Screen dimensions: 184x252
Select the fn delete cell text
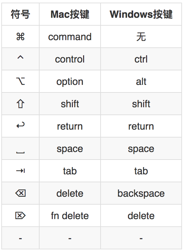tap(70, 215)
